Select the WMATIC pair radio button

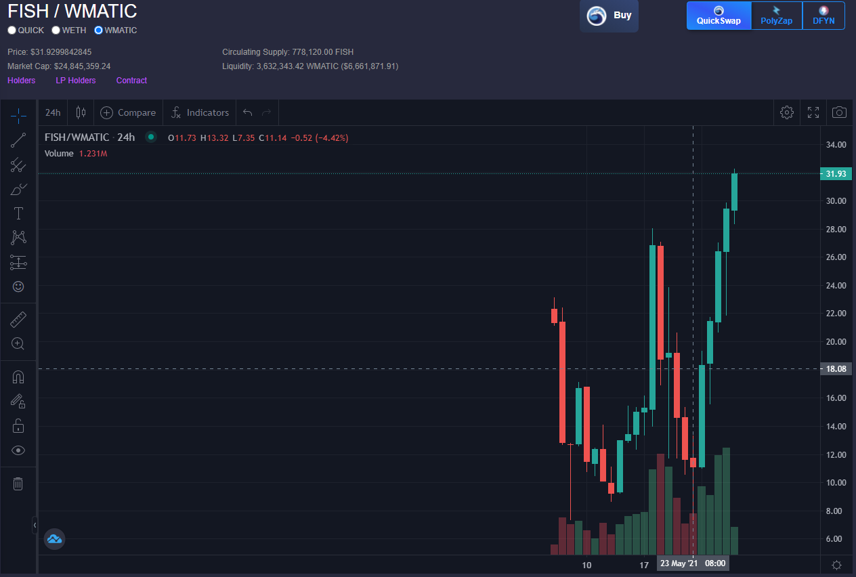[x=98, y=30]
